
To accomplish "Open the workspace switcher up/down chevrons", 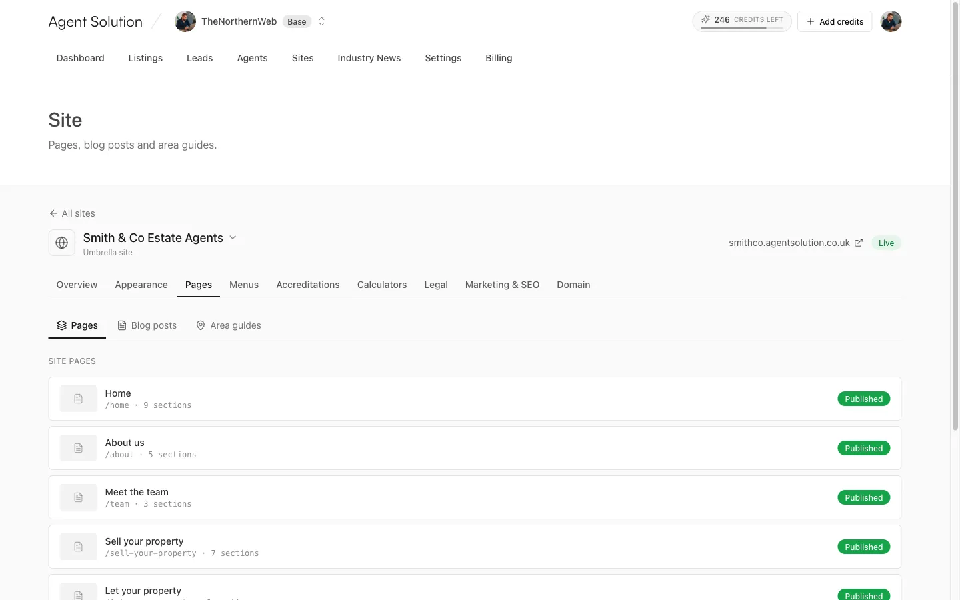I will tap(321, 21).
